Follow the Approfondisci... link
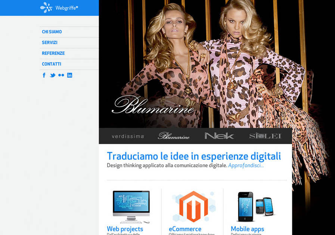The image size is (335, 235). point(246,165)
